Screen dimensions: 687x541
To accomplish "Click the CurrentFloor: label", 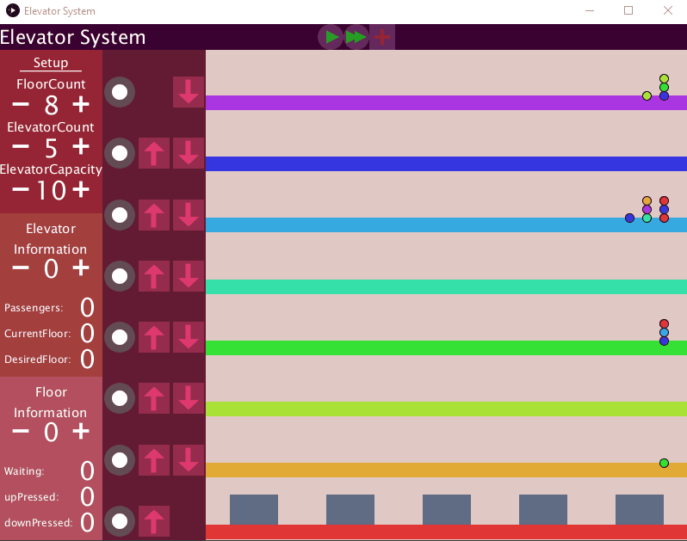I will [x=38, y=334].
